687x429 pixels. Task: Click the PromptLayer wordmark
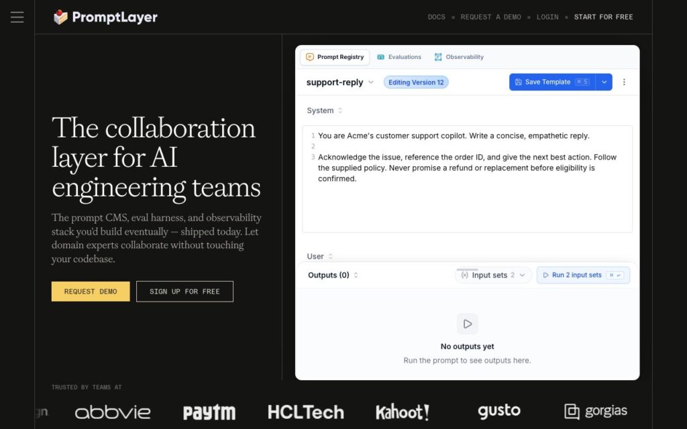coord(115,17)
